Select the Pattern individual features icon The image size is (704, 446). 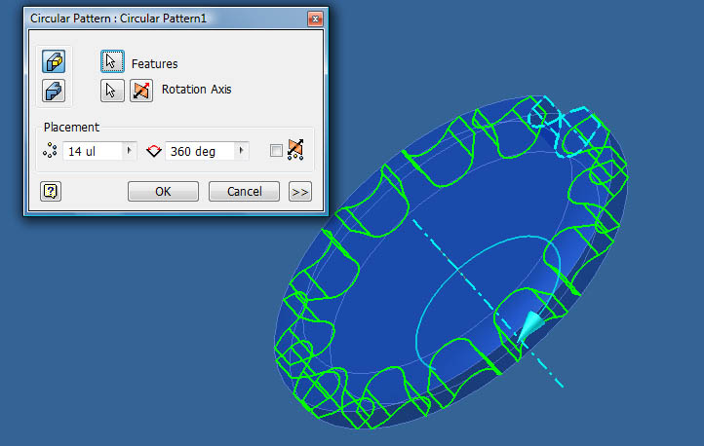54,61
